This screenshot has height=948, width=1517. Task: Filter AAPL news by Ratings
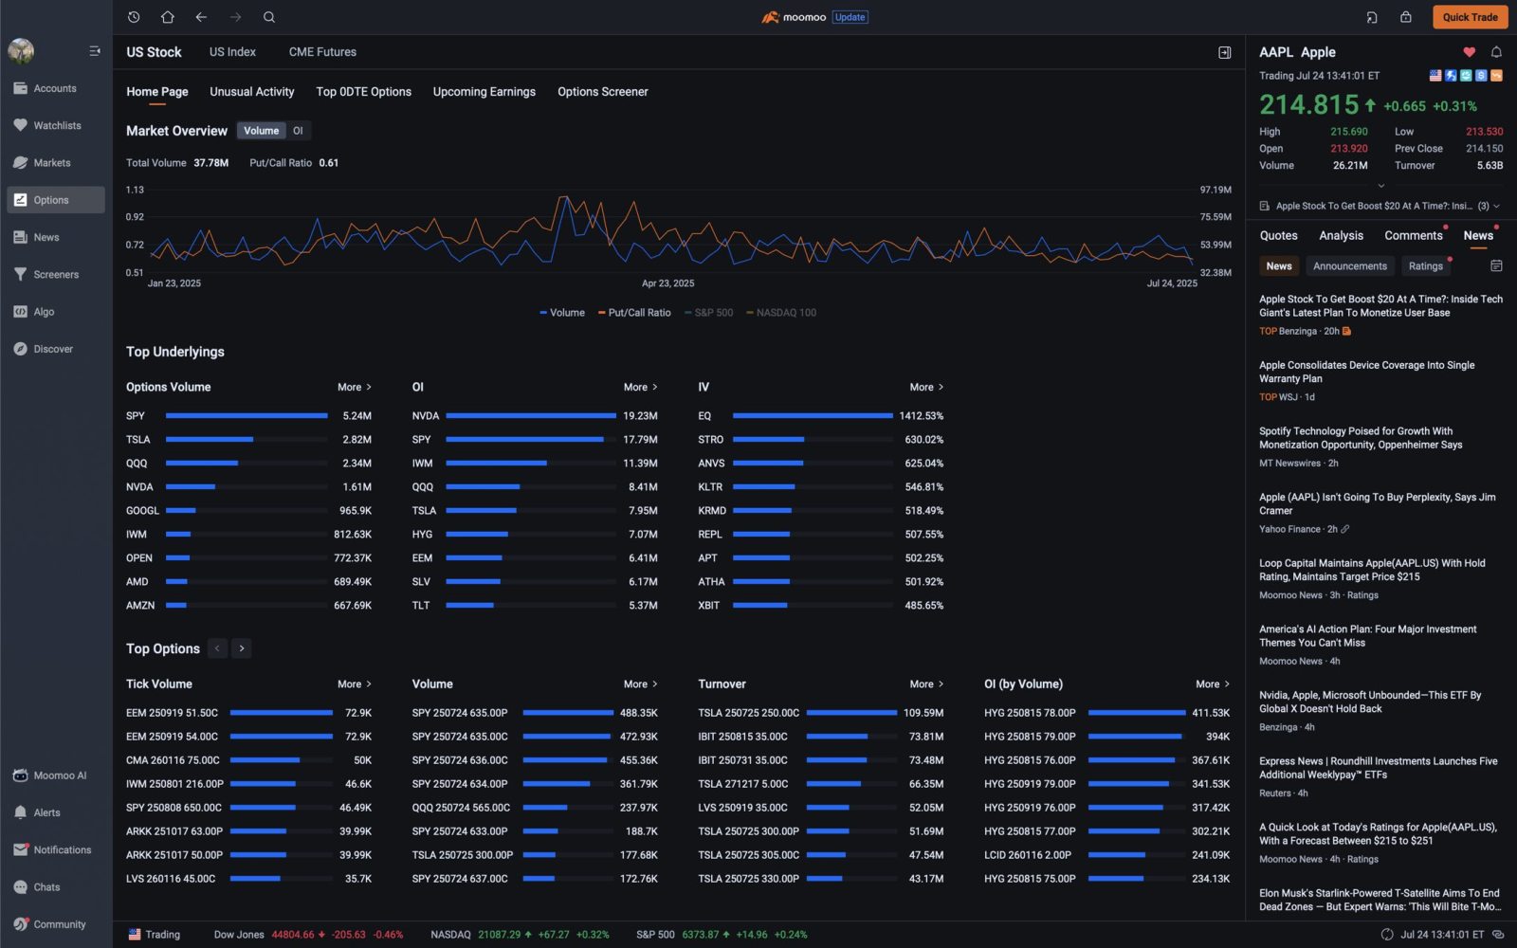pos(1425,266)
